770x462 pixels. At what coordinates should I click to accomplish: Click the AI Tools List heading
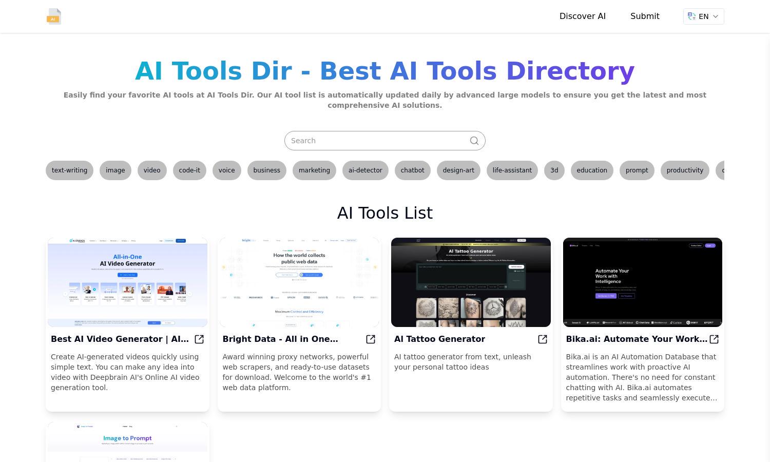tap(385, 213)
